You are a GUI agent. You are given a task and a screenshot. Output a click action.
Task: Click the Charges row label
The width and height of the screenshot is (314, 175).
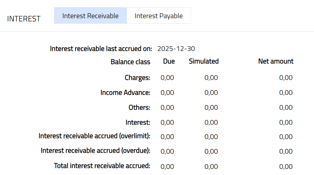point(137,78)
